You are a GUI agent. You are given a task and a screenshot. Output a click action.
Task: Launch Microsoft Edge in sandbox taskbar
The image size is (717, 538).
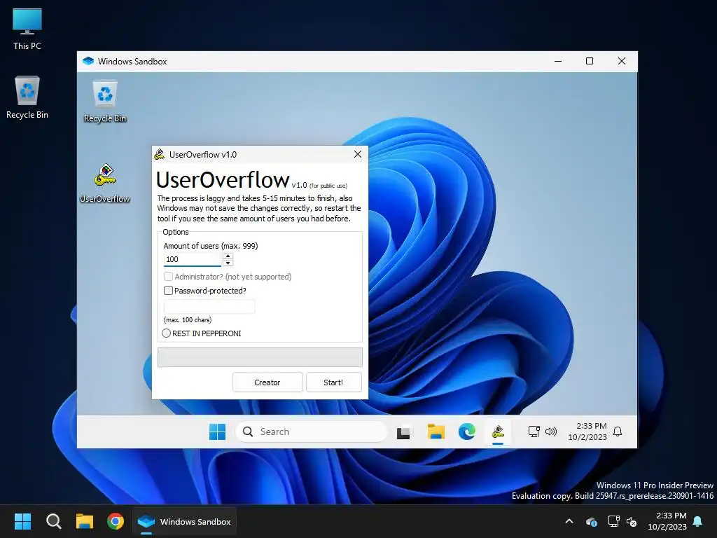(x=467, y=432)
